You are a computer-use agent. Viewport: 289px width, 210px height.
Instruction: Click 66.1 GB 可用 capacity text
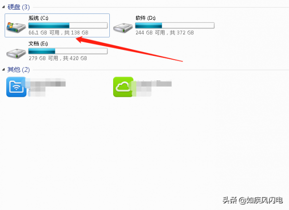58,33
